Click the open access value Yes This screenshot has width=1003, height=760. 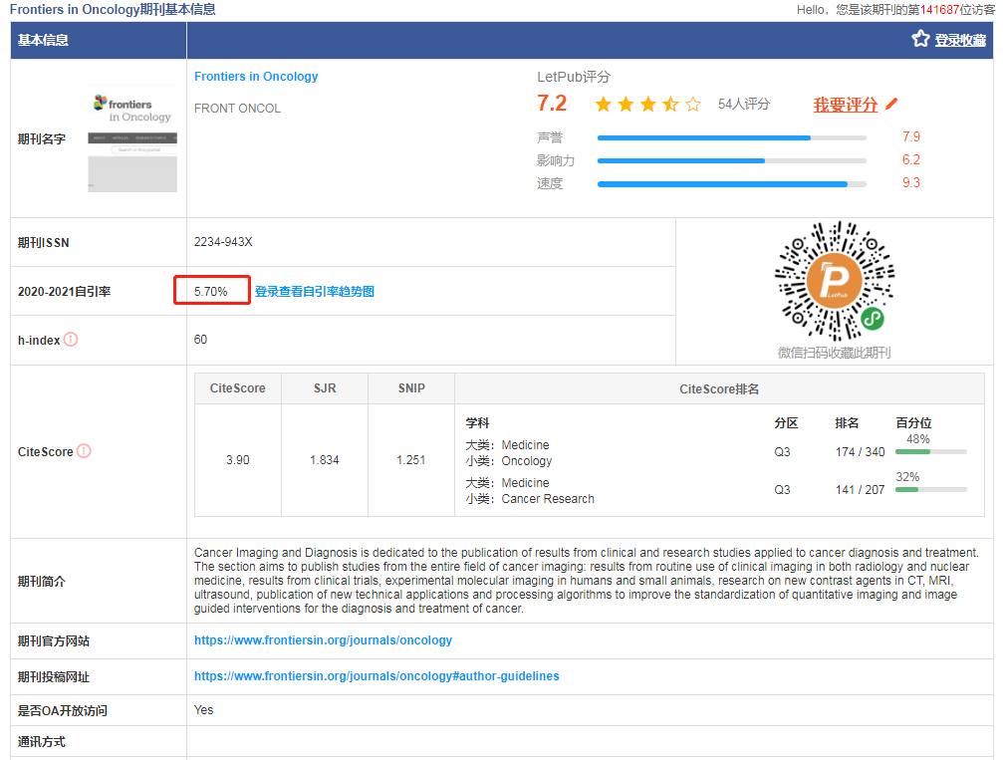tap(203, 710)
